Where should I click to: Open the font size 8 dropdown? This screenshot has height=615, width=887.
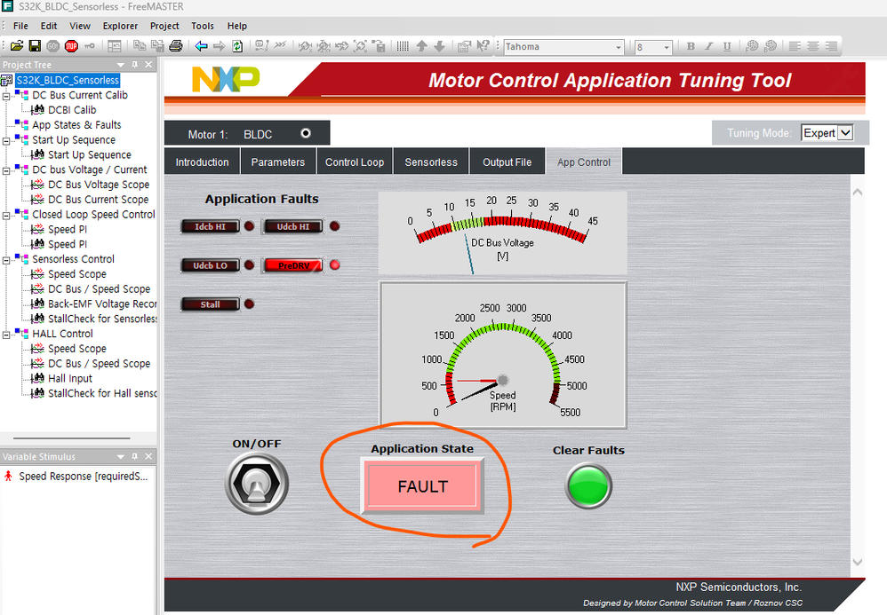[x=667, y=47]
